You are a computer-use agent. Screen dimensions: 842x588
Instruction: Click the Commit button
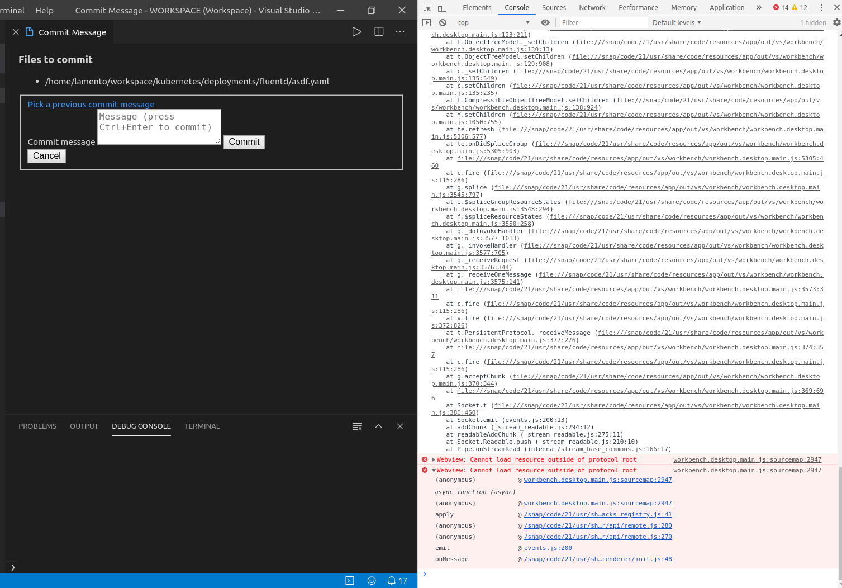tap(244, 142)
